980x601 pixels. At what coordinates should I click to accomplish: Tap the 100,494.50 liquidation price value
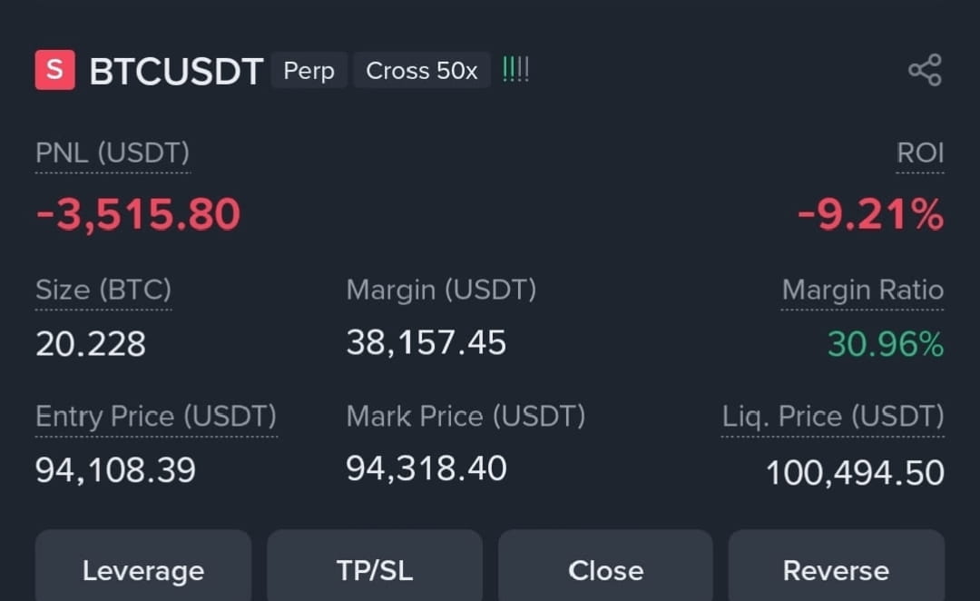[855, 473]
